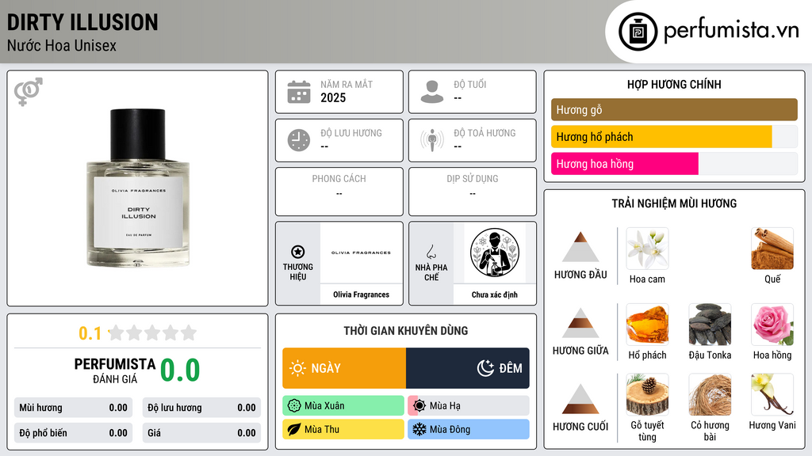
Task: Click the star badge icon above Thương hiệu
Action: [x=298, y=252]
